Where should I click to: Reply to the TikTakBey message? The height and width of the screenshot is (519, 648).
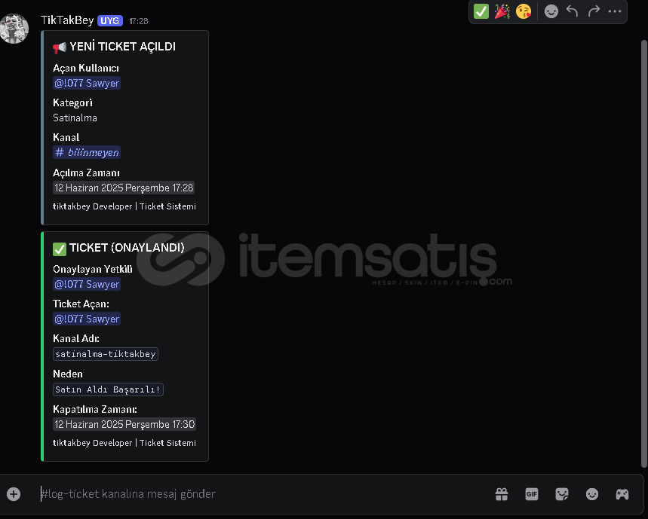[573, 11]
